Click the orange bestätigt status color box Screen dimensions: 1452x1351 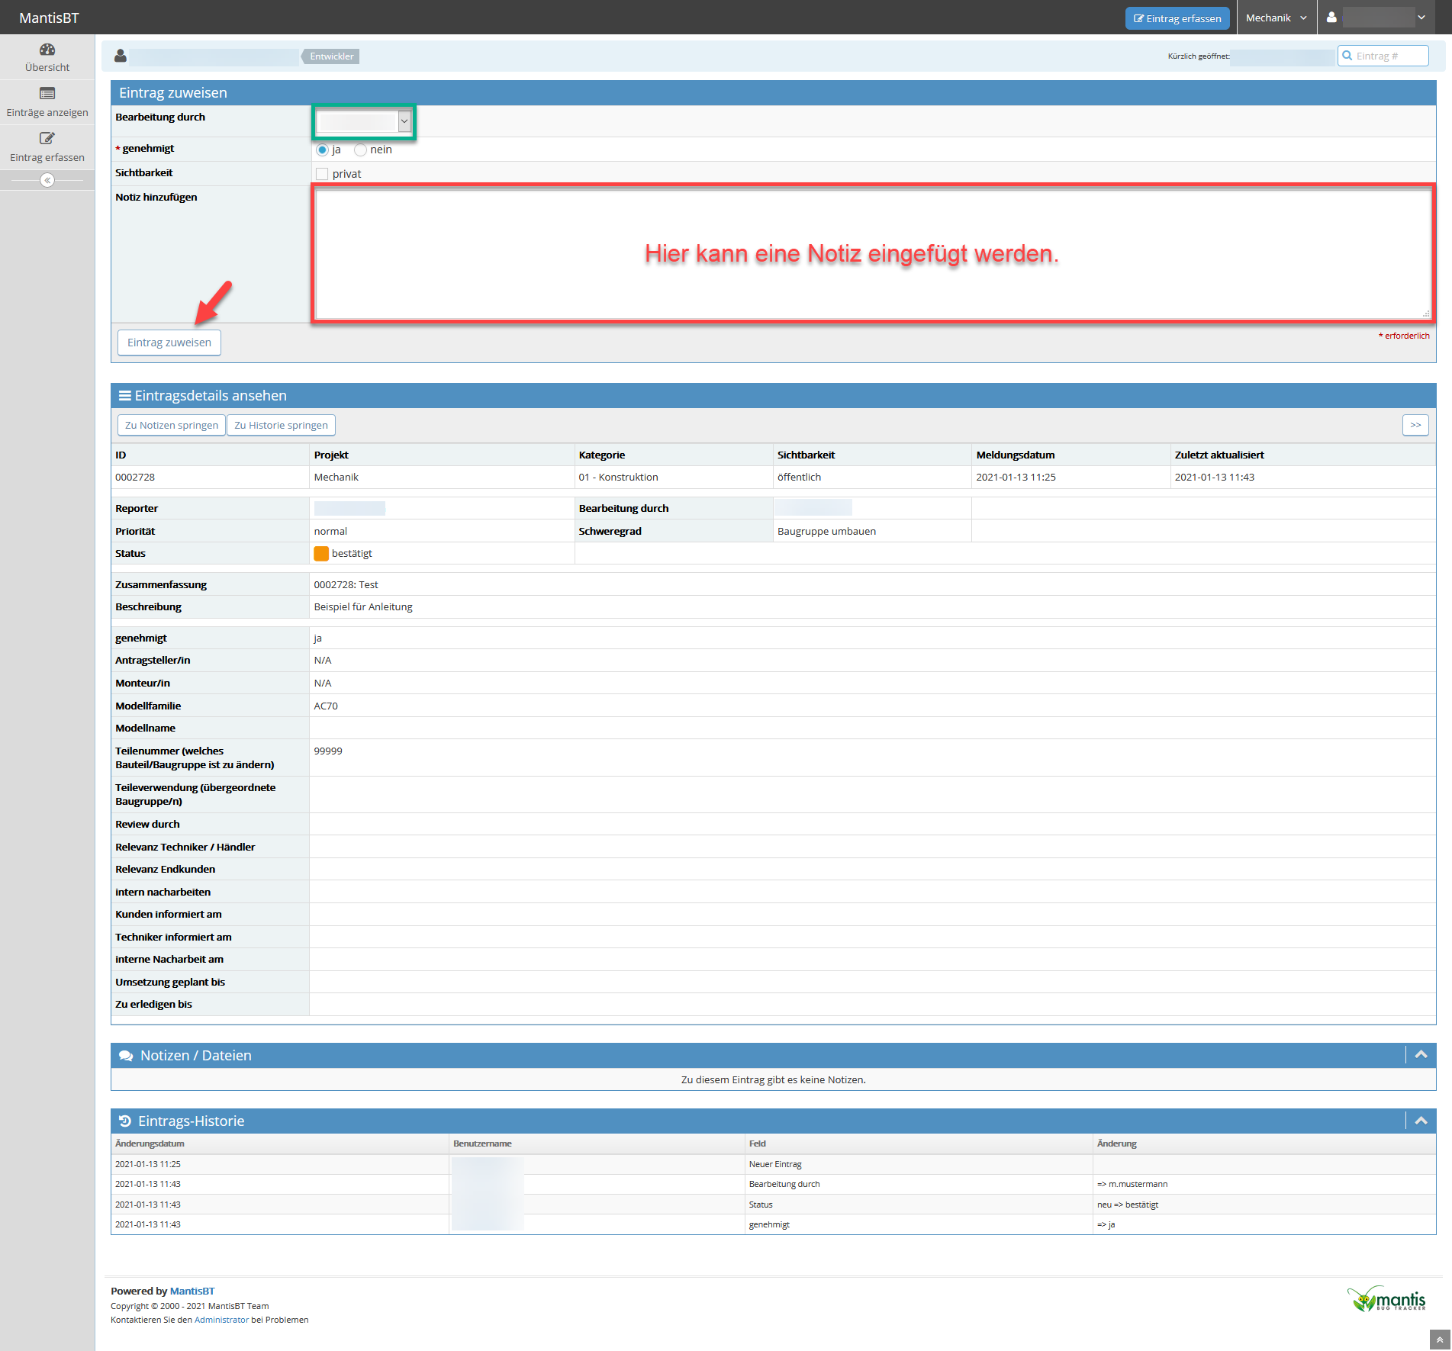tap(321, 554)
